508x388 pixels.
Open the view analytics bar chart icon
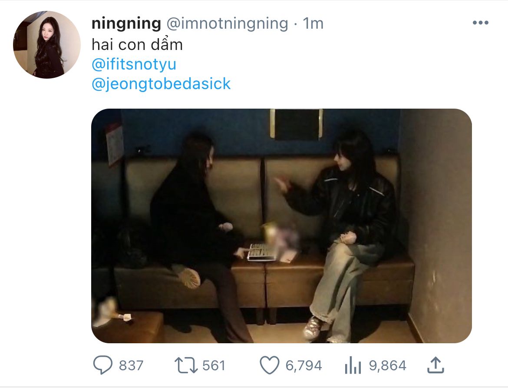(352, 366)
